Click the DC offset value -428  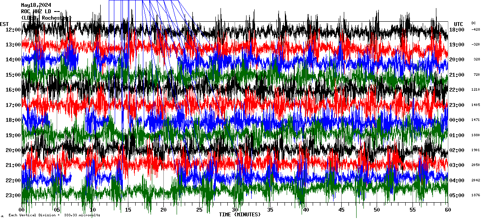[x=476, y=29]
